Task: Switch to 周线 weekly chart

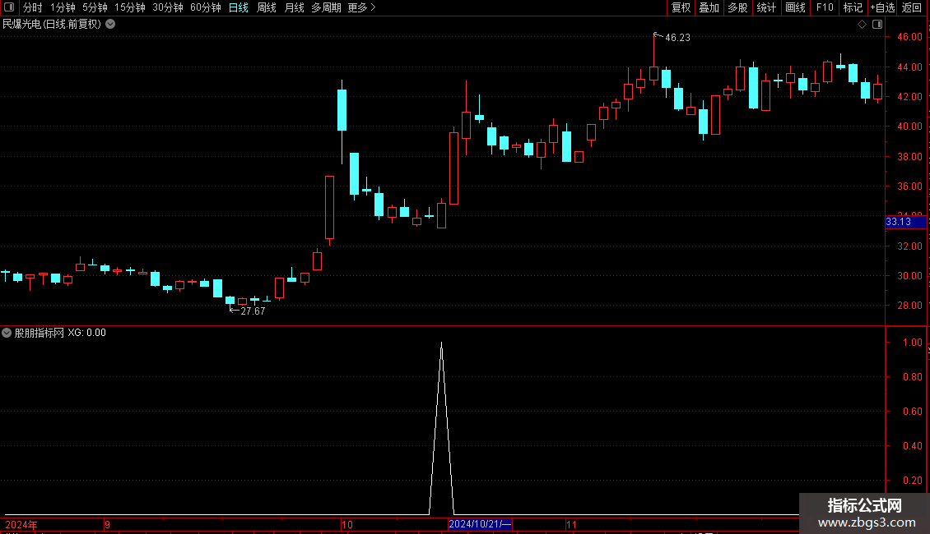Action: pyautogui.click(x=267, y=7)
